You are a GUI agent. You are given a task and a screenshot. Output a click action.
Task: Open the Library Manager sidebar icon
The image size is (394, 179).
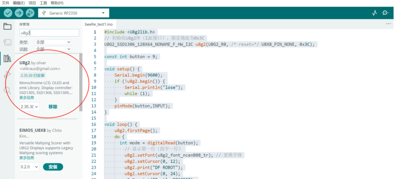[7, 58]
